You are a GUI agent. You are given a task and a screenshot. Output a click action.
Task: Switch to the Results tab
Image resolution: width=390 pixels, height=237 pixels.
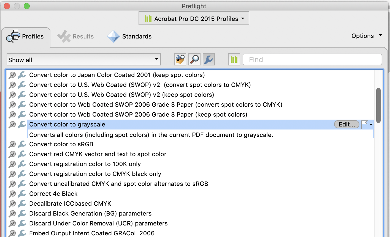(76, 36)
